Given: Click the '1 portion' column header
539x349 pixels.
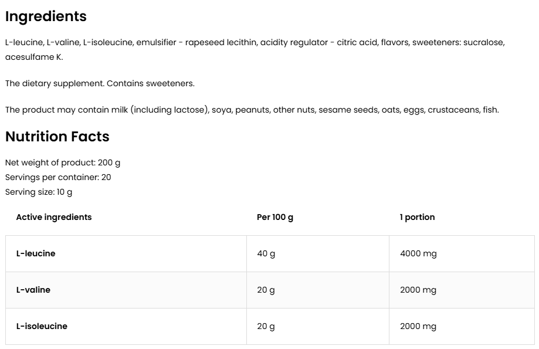Looking at the screenshot, I should (x=417, y=217).
